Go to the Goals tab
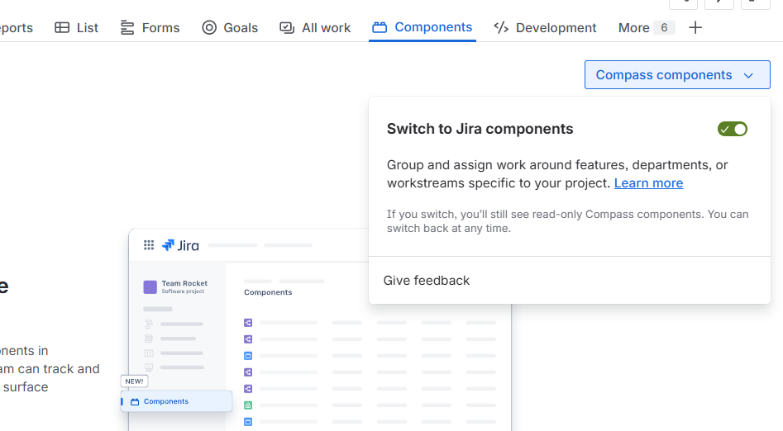 [230, 28]
